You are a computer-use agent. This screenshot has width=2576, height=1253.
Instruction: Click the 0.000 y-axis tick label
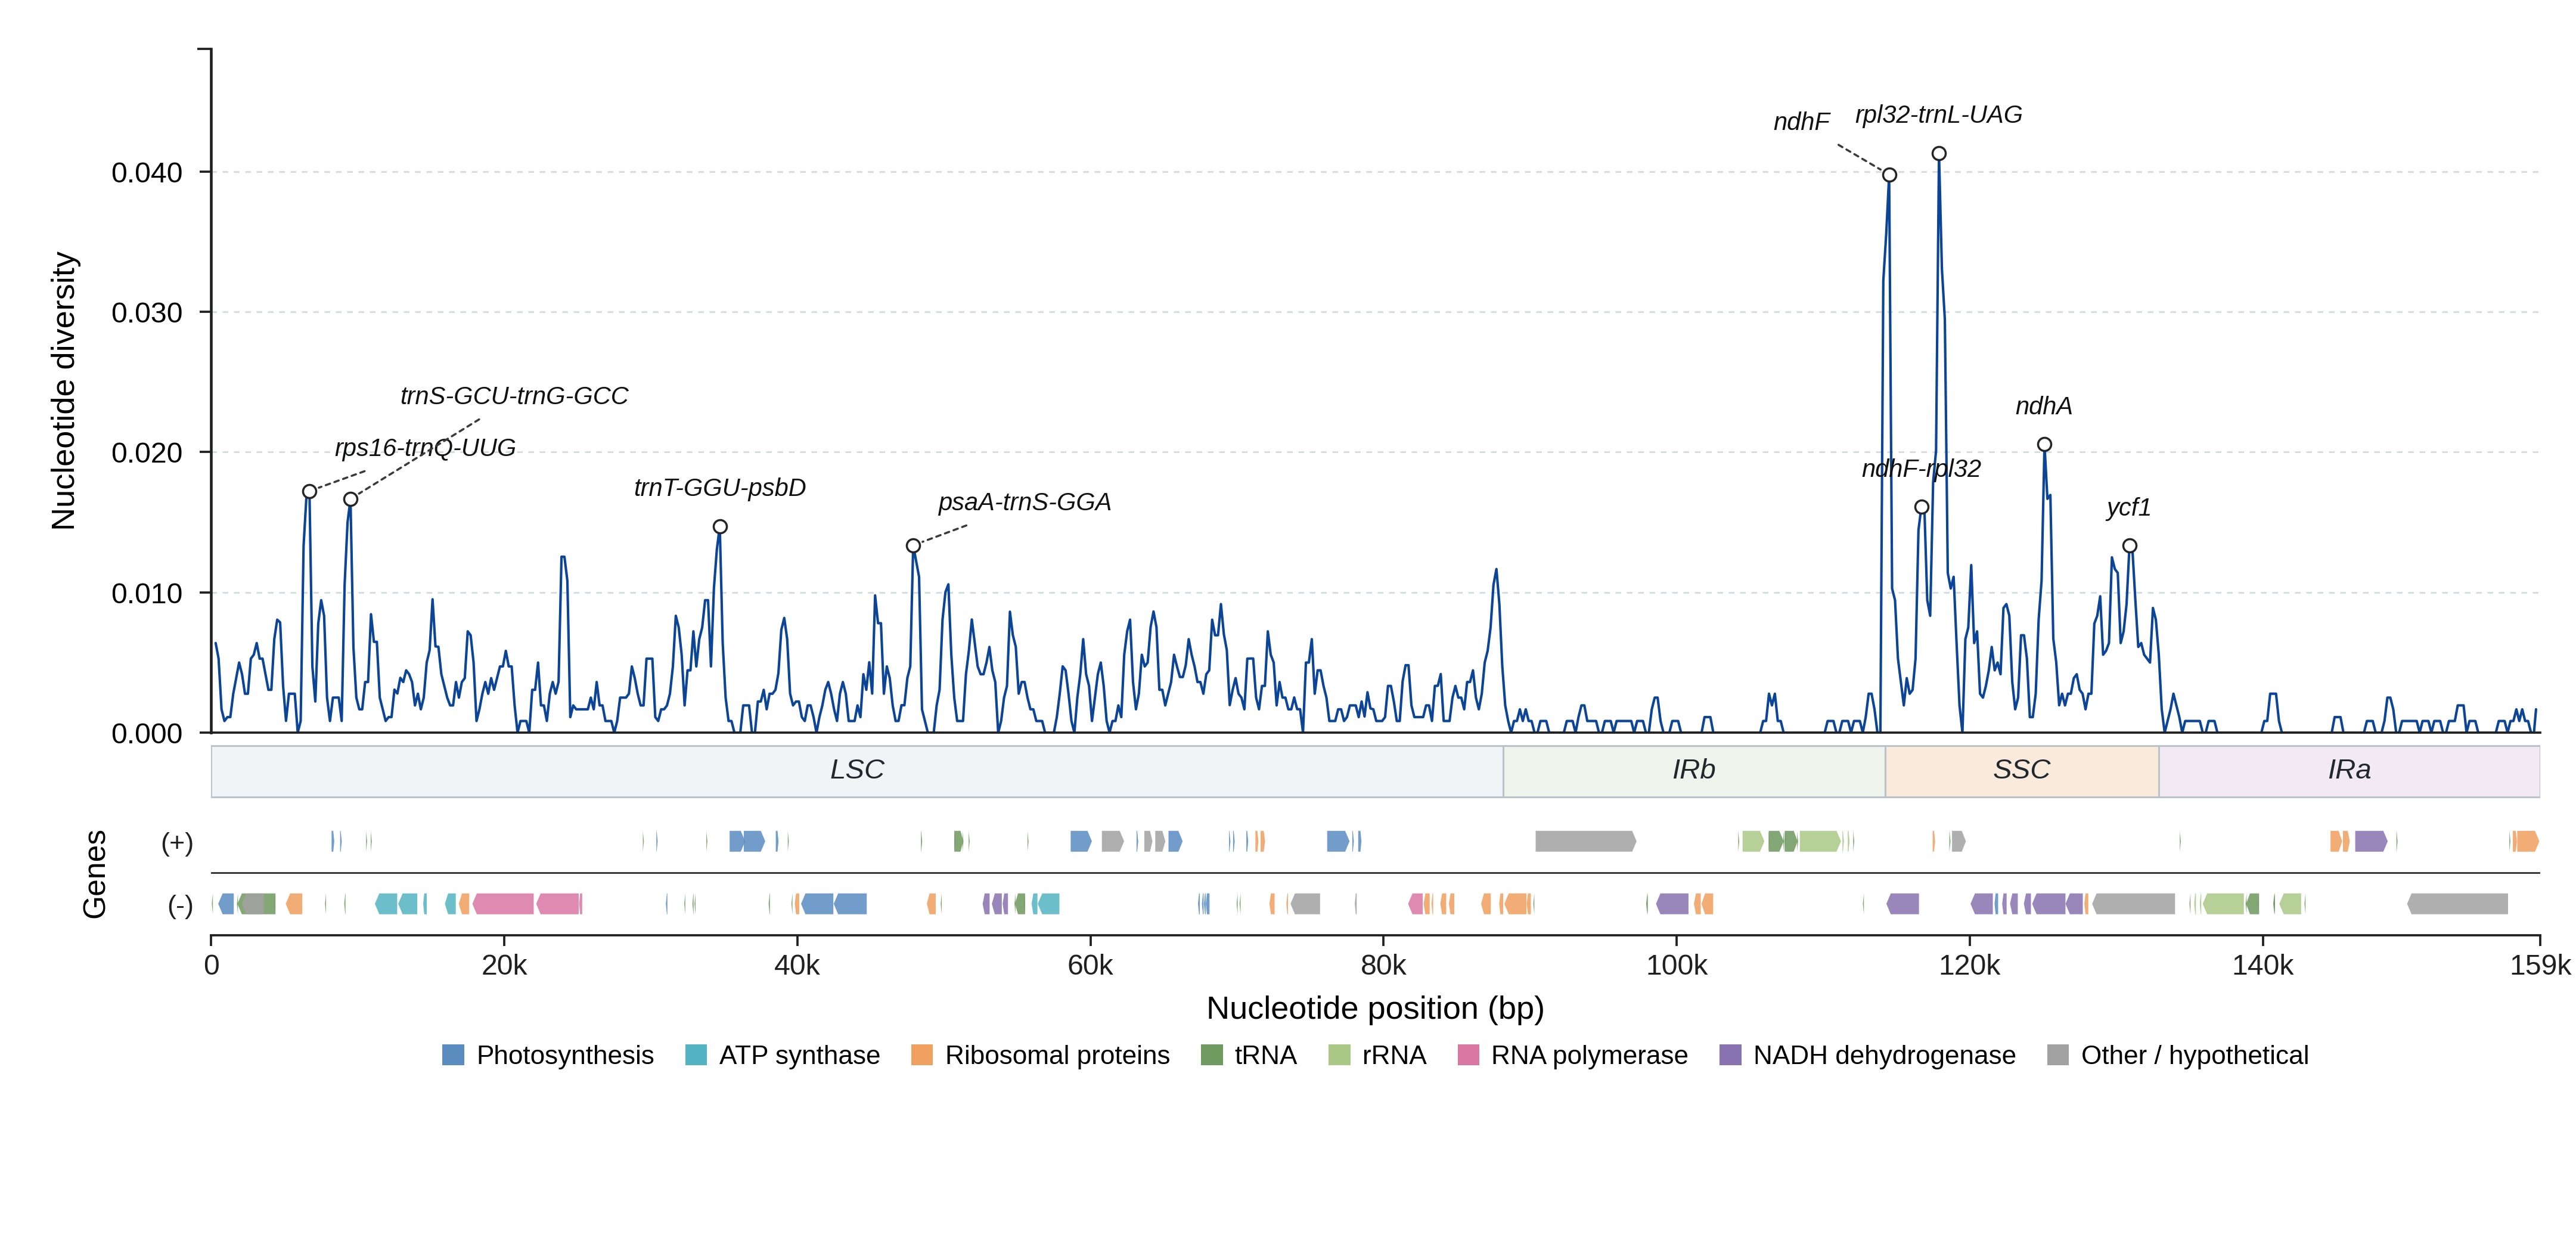point(147,734)
